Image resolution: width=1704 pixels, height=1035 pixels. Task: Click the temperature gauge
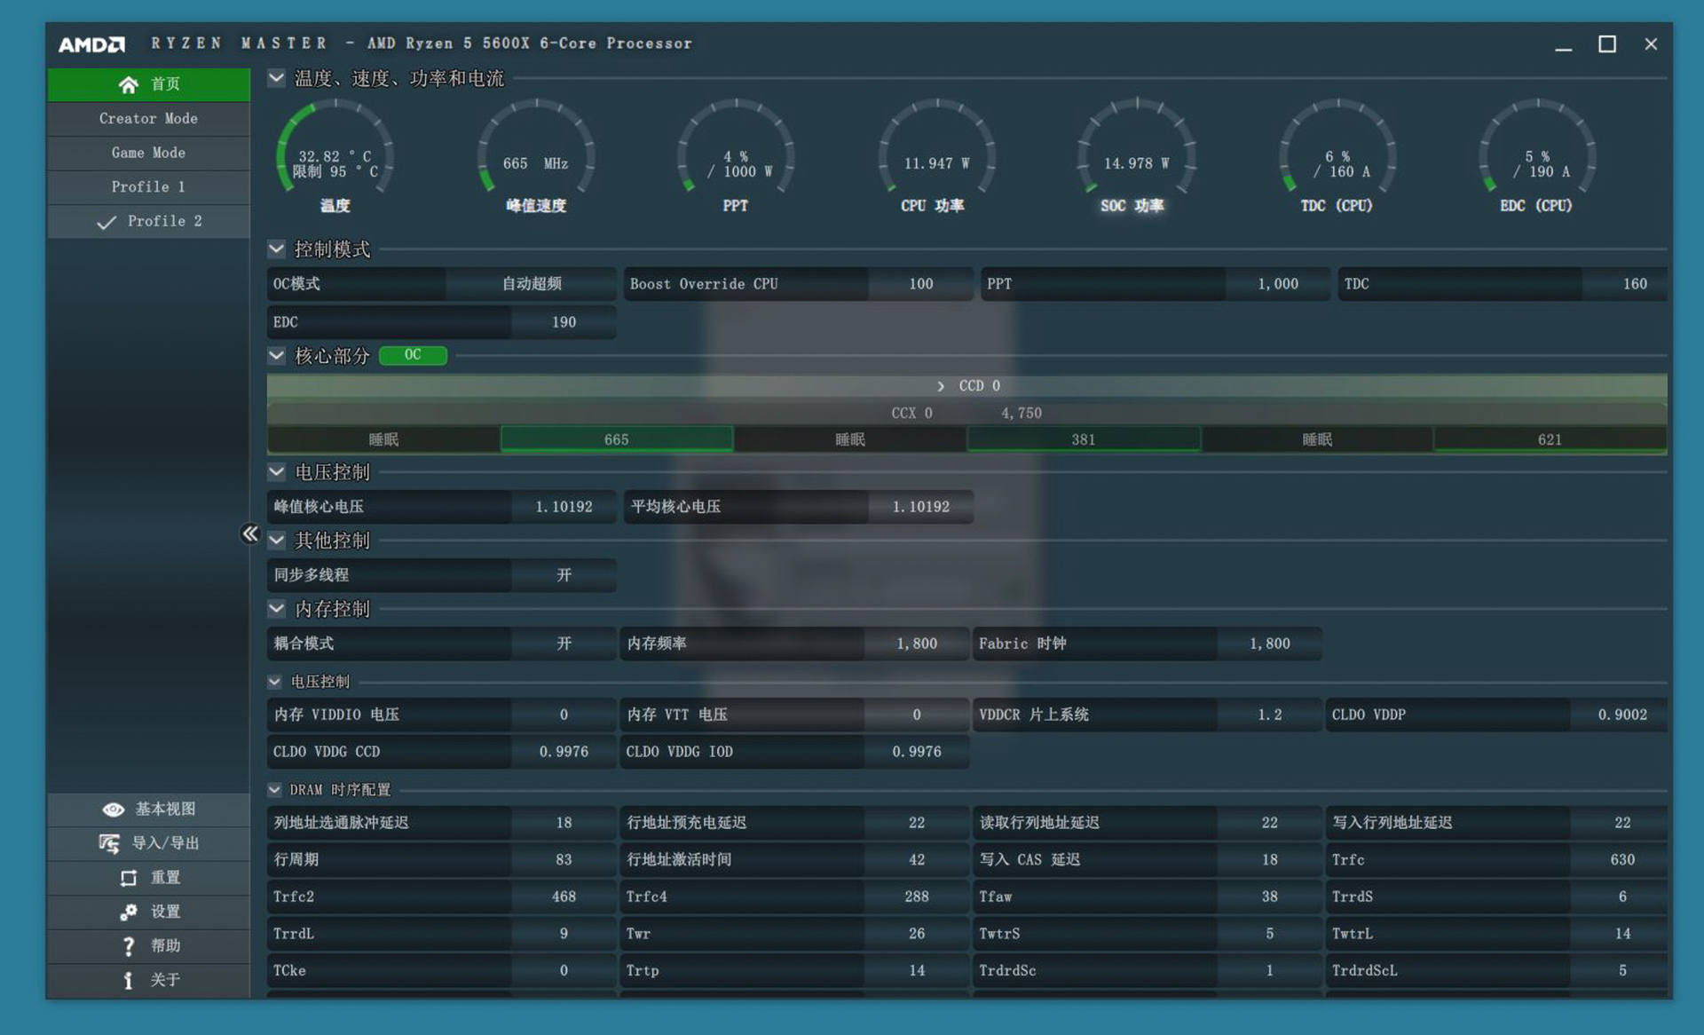click(x=335, y=147)
